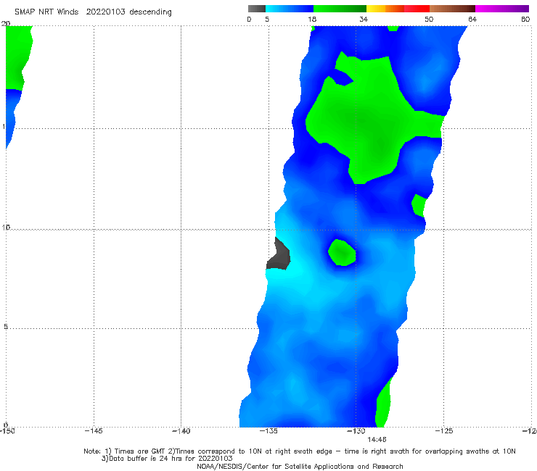Click the note starting 'Note: 1) Times are GMT'

[x=299, y=451]
